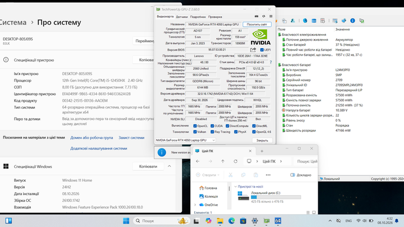Image resolution: width=404 pixels, height=227 pixels.
Task: Open Домен або робоча група link
Action: tap(91, 137)
